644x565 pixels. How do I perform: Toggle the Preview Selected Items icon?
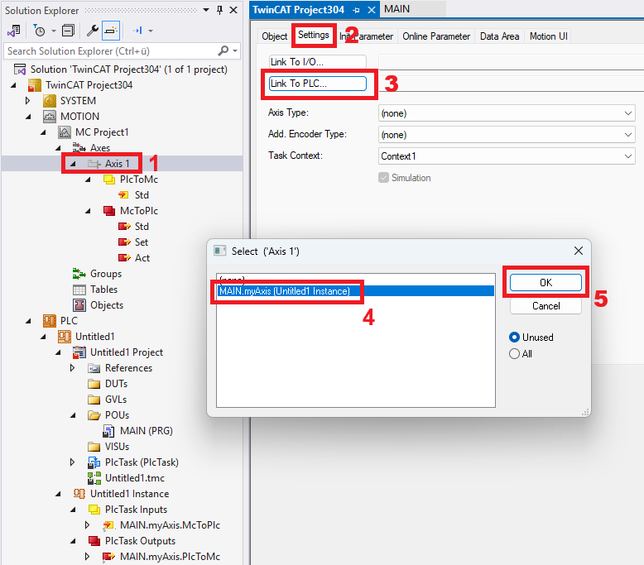coord(111,31)
